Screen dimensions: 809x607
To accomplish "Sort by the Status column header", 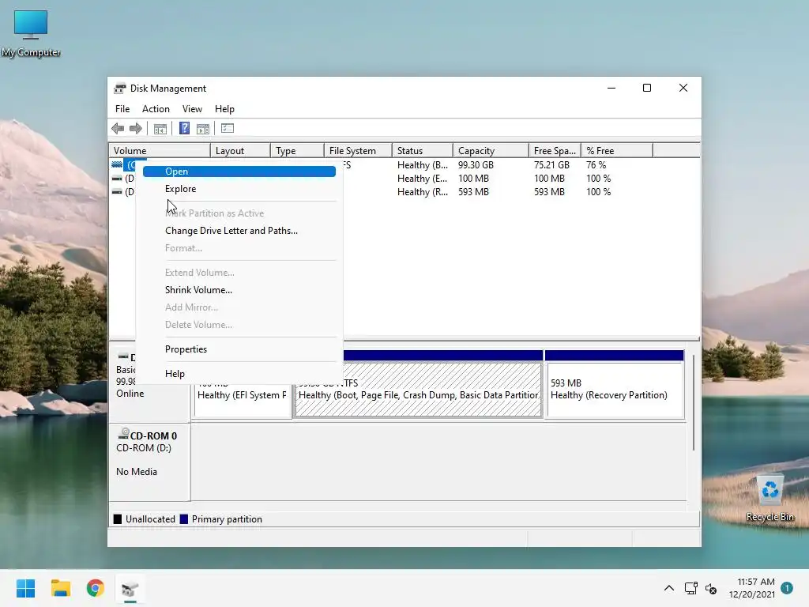I will tap(423, 151).
